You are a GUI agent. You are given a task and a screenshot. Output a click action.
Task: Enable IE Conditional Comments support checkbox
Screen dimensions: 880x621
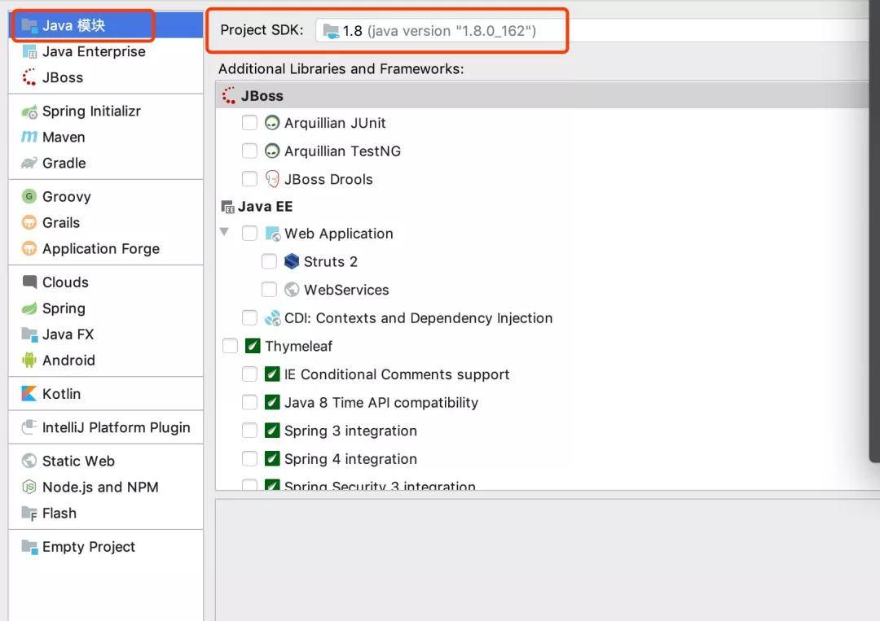249,374
